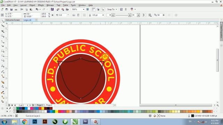Undo the last action

[37, 9]
